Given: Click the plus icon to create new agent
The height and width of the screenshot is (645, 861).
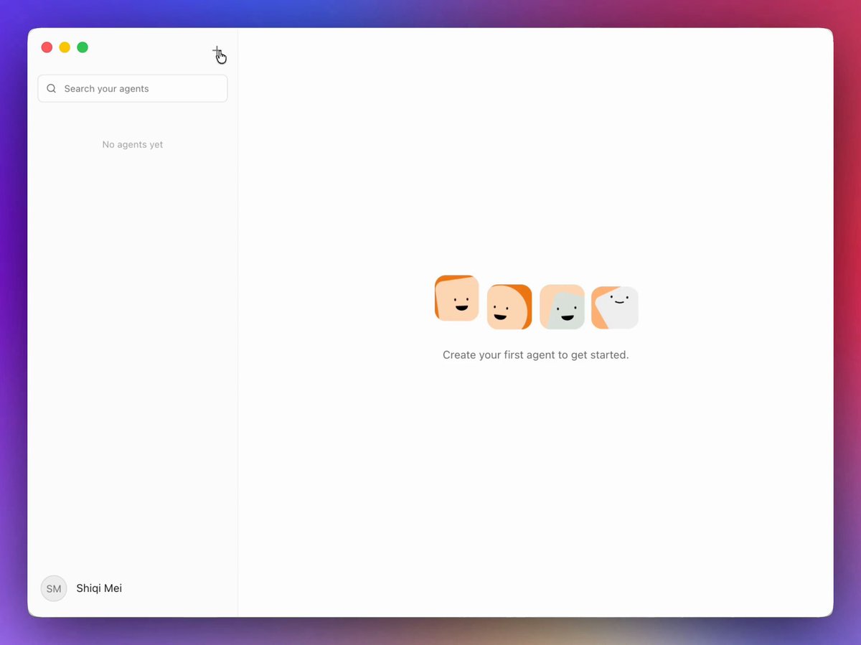Looking at the screenshot, I should coord(217,52).
